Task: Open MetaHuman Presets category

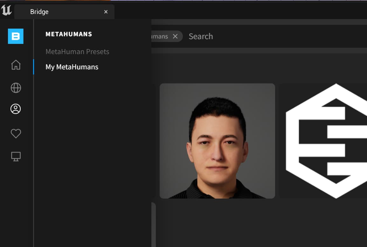Action: pos(78,51)
